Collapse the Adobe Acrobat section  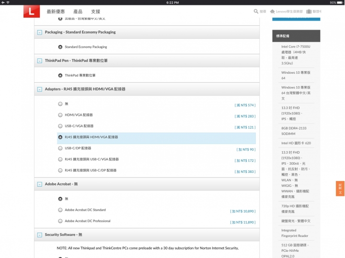(40, 184)
